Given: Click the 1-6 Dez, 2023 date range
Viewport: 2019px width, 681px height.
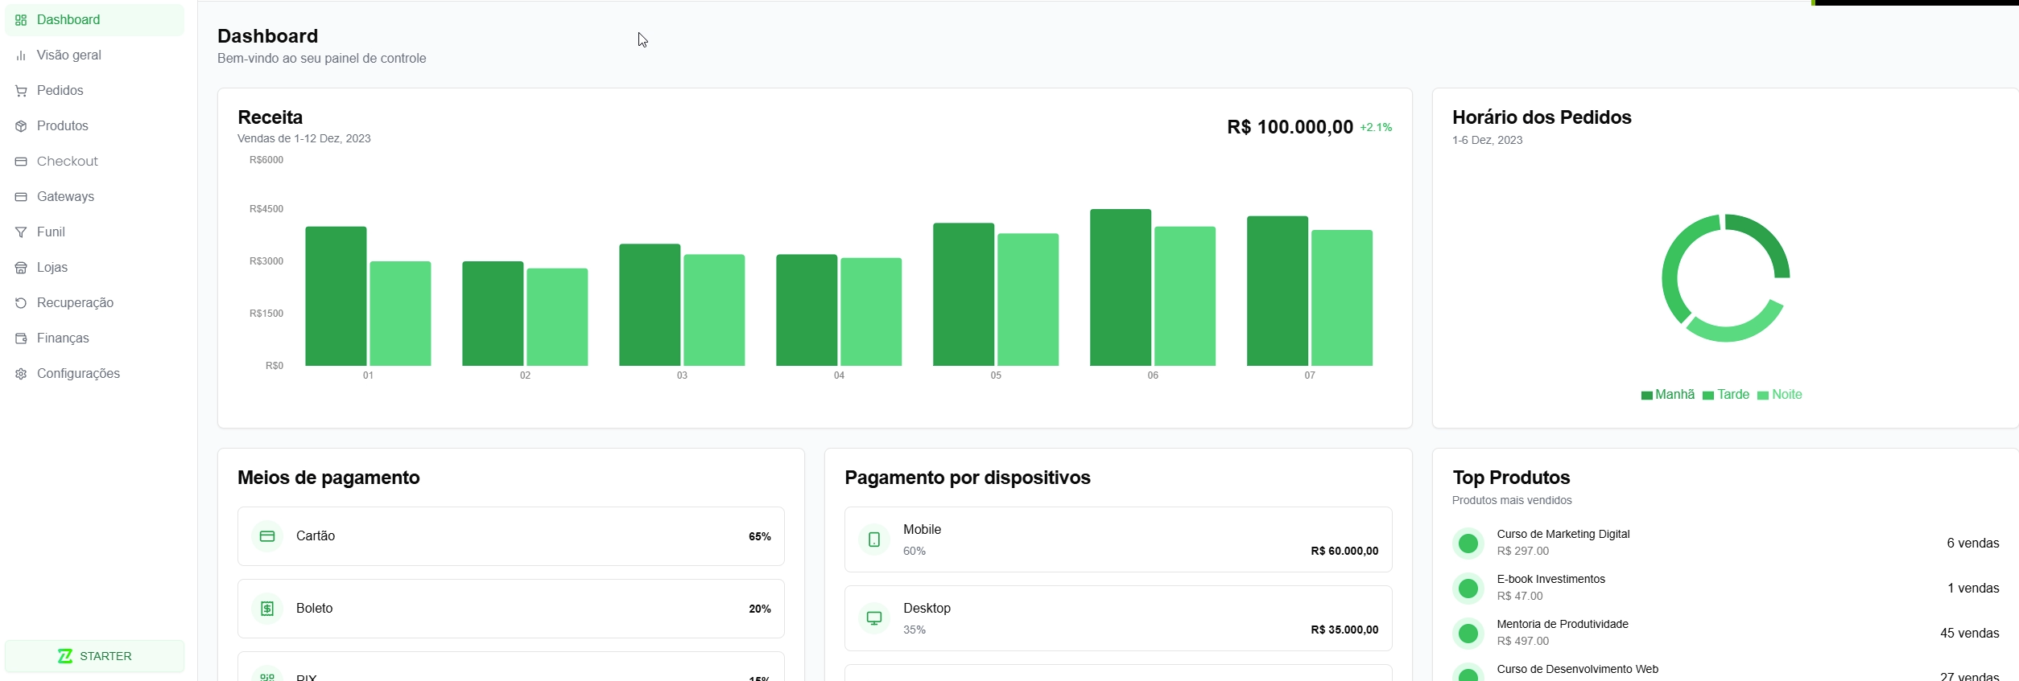Looking at the screenshot, I should [1487, 140].
